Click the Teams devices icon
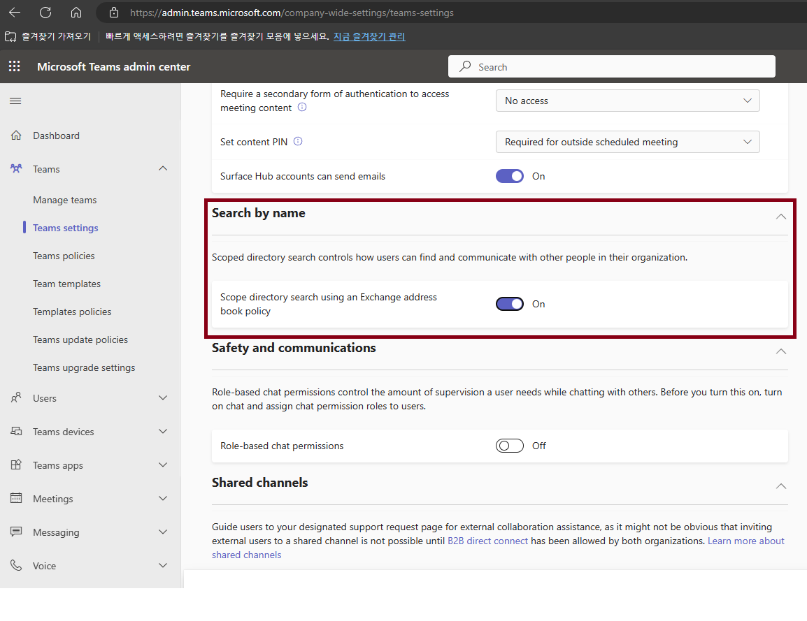The width and height of the screenshot is (807, 621). (17, 431)
